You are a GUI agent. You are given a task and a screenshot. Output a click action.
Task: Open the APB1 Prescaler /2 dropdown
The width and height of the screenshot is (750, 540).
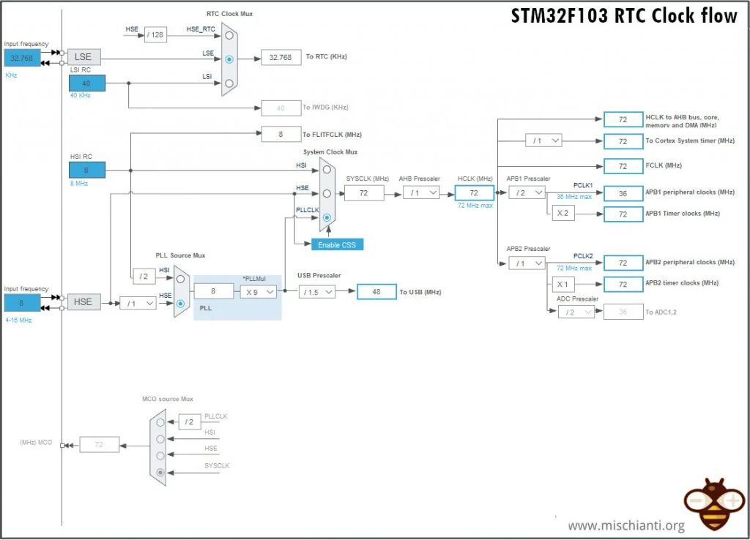pos(526,193)
